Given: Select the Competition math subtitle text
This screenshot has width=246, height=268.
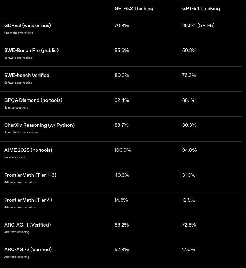Looking at the screenshot, I should point(16,157).
